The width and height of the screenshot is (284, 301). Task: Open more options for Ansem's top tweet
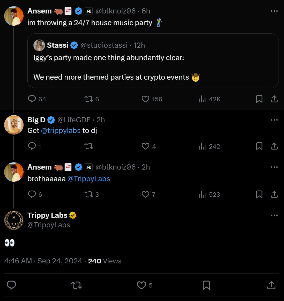tap(274, 11)
